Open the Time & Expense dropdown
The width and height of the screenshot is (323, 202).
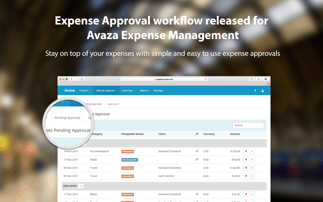[106, 91]
